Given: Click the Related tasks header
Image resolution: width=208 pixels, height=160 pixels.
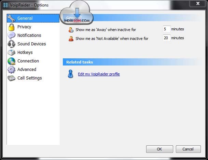Looking at the screenshot, I should (x=133, y=62).
